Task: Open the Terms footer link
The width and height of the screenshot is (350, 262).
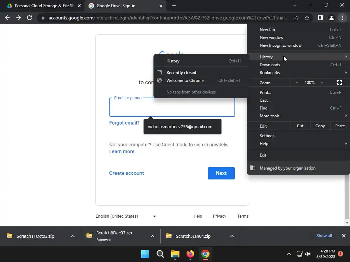Action: point(243,216)
